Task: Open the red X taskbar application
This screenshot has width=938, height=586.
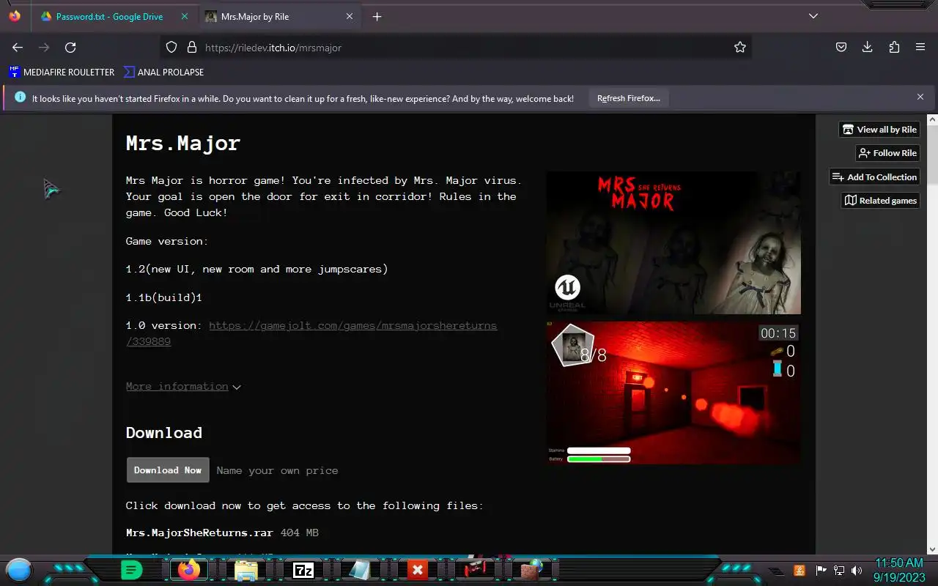Action: pos(417,570)
